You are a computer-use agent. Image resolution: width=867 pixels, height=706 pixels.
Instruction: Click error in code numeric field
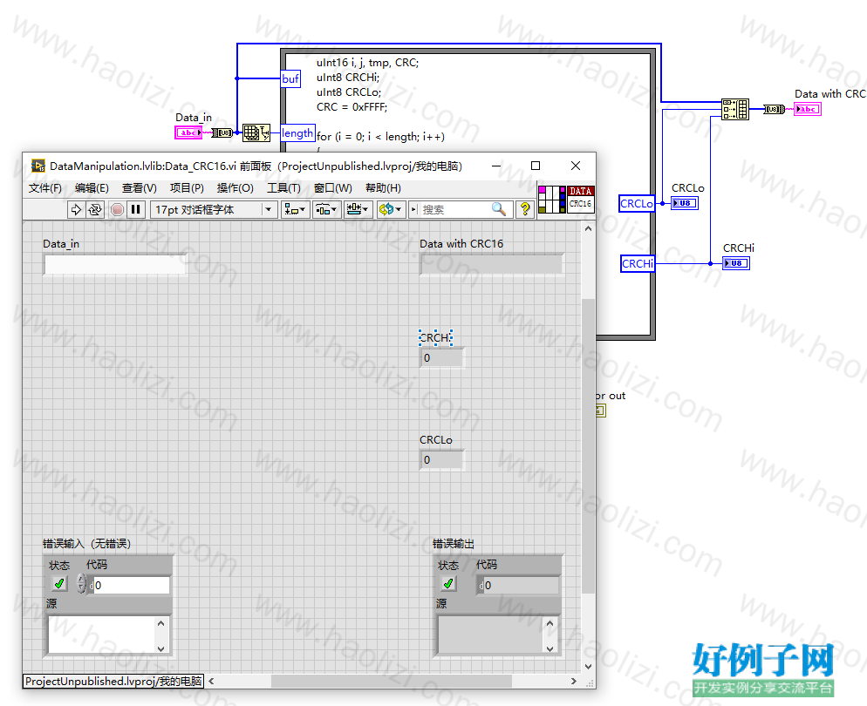pyautogui.click(x=132, y=586)
